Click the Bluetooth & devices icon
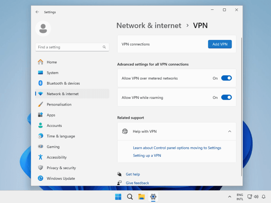Screen dimensions: 271x203 click(40, 83)
